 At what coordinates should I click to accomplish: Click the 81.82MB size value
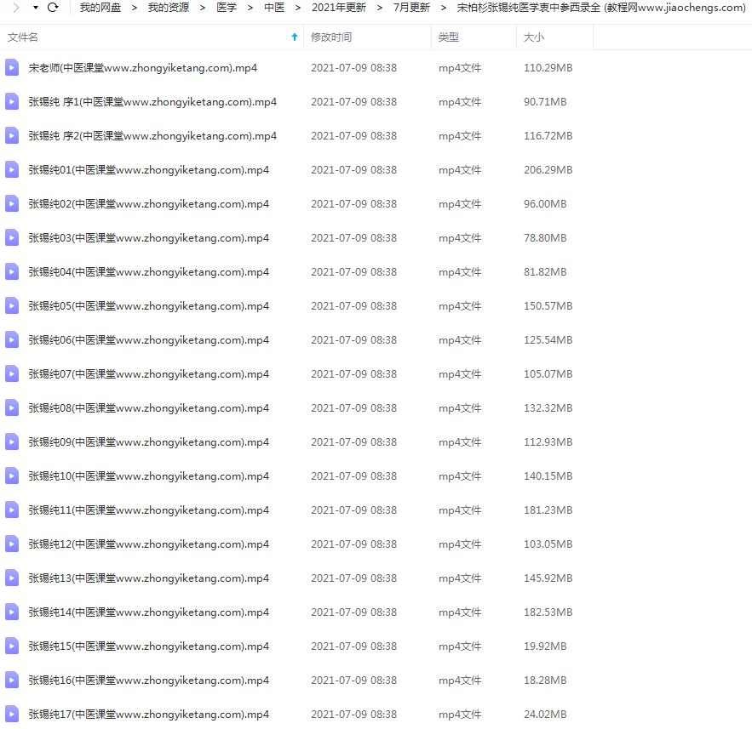click(x=545, y=272)
